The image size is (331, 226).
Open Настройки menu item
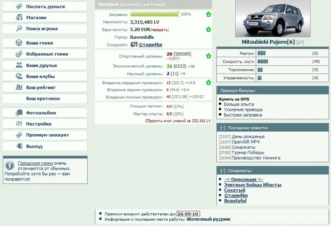[x=45, y=124]
